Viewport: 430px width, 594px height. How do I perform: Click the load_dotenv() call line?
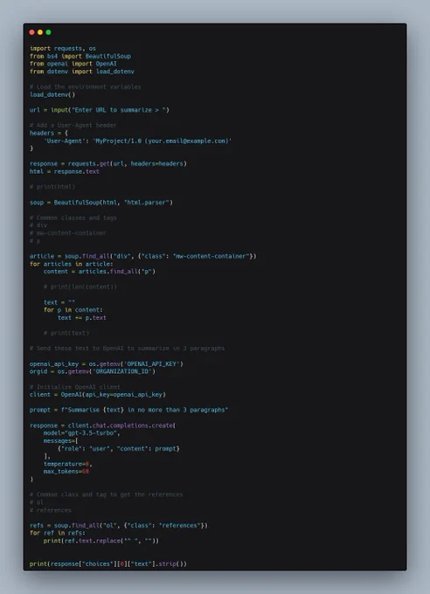pos(52,94)
